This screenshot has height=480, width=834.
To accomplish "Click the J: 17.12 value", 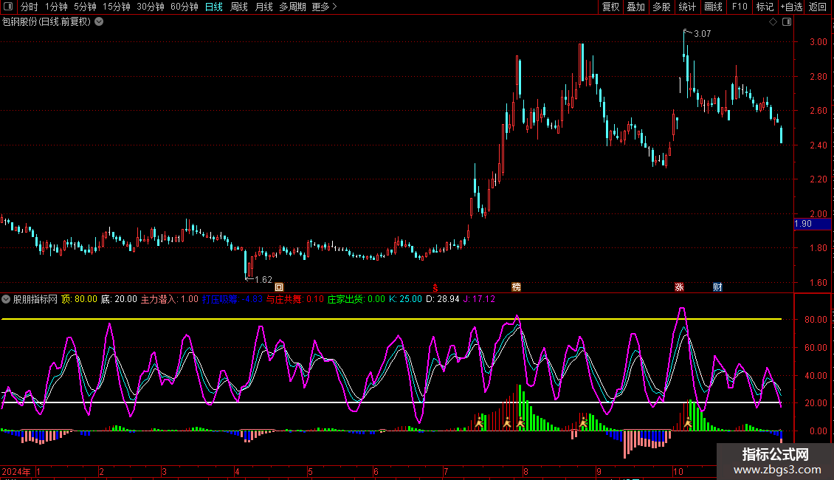I will [479, 299].
